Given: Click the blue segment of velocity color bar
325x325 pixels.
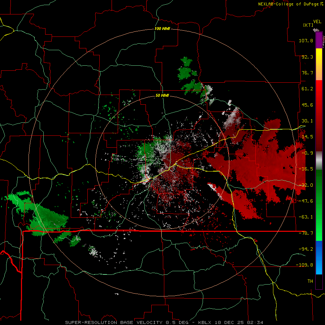Looking at the screenshot, I should [319, 257].
